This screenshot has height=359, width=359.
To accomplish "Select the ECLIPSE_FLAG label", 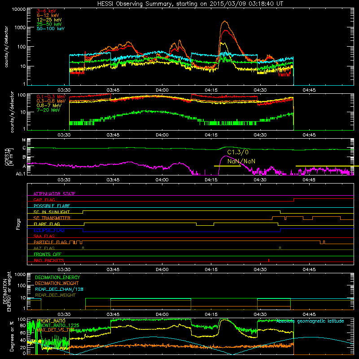I will [49, 230].
